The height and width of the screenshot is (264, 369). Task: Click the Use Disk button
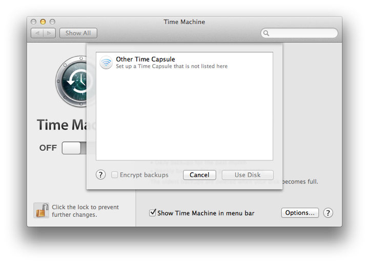pyautogui.click(x=248, y=175)
